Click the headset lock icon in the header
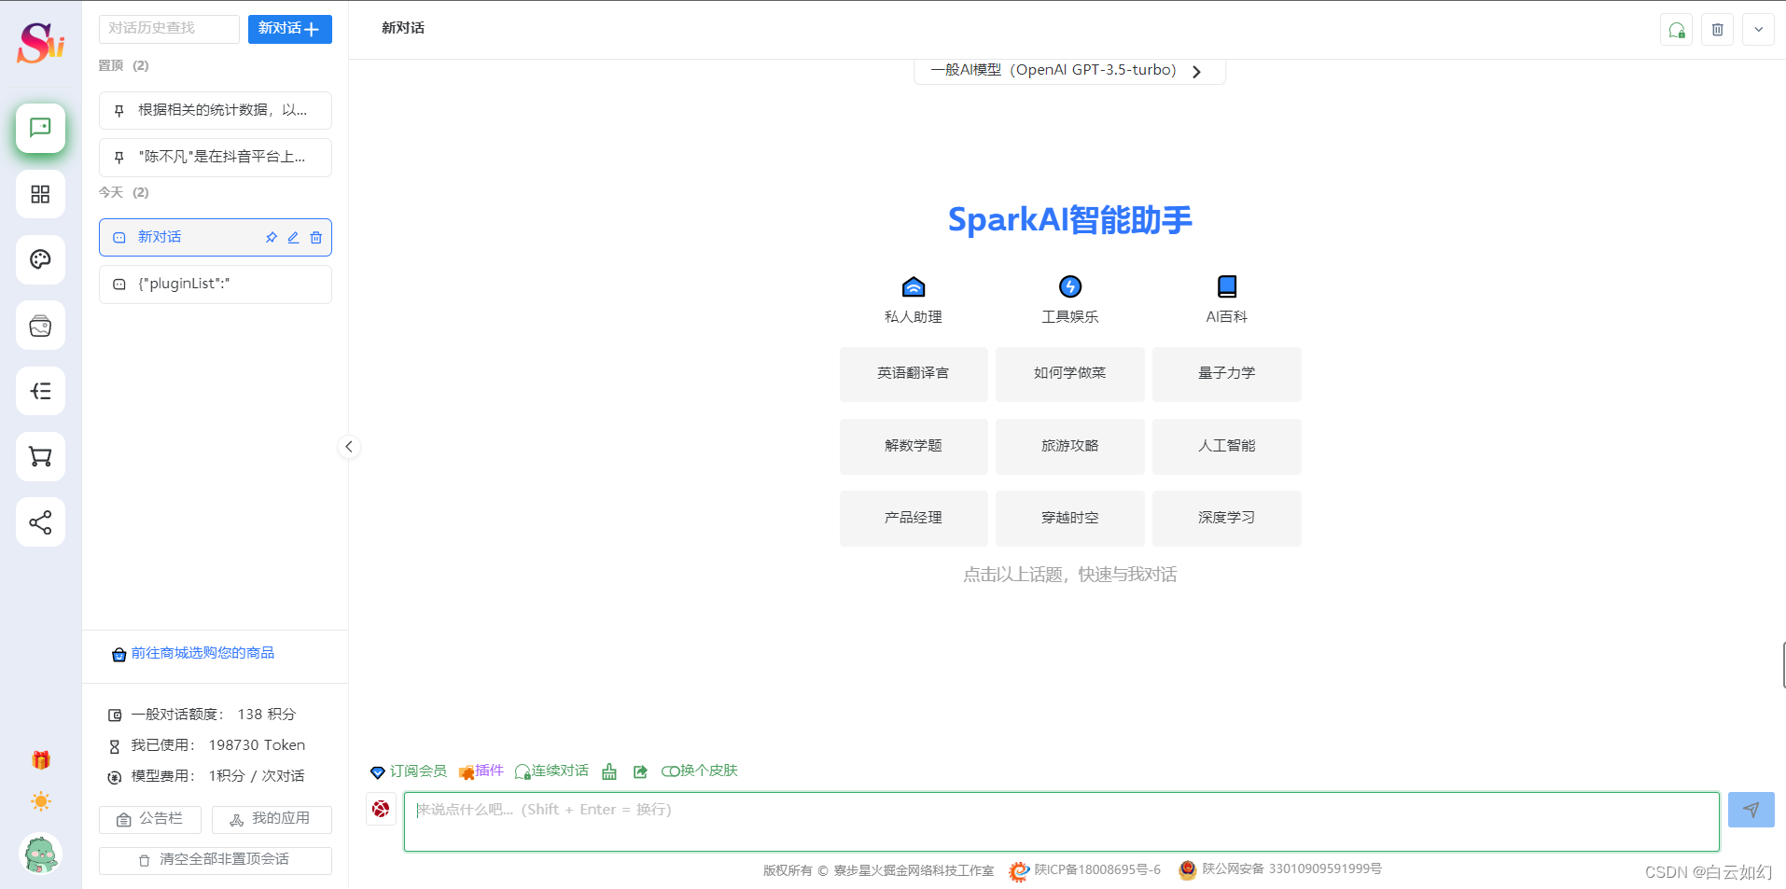This screenshot has width=1786, height=889. coord(1677,30)
